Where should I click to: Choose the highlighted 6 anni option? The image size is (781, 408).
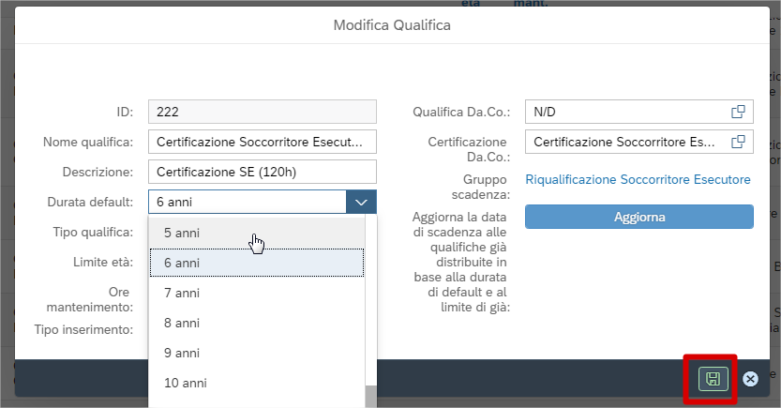point(256,263)
